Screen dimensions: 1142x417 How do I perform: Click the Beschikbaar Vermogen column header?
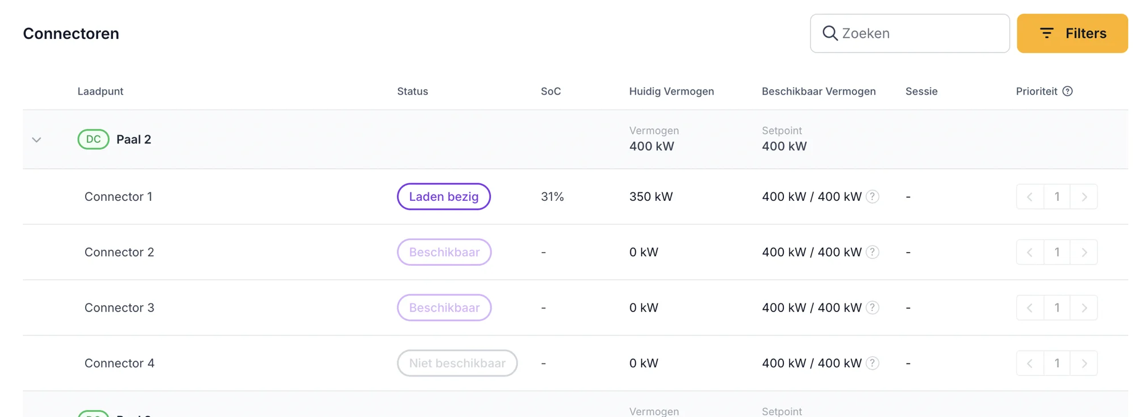(819, 91)
